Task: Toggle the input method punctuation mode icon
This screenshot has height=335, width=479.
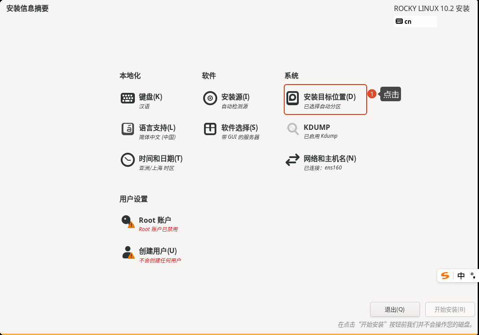Action: pyautogui.click(x=473, y=276)
